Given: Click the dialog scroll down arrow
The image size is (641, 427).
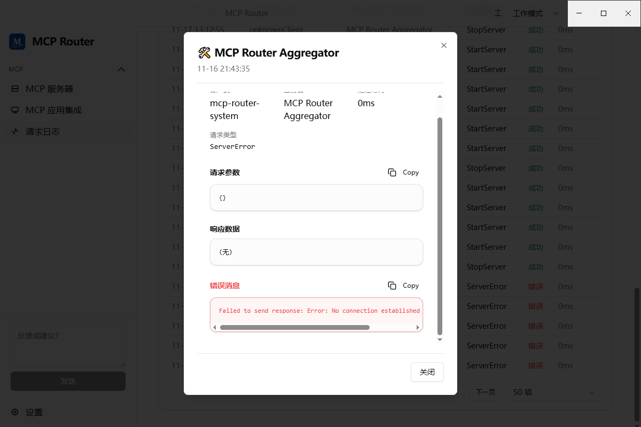Looking at the screenshot, I should pos(440,339).
